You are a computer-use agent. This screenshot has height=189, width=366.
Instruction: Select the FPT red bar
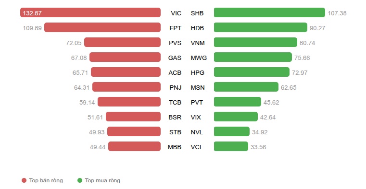[x=102, y=27]
